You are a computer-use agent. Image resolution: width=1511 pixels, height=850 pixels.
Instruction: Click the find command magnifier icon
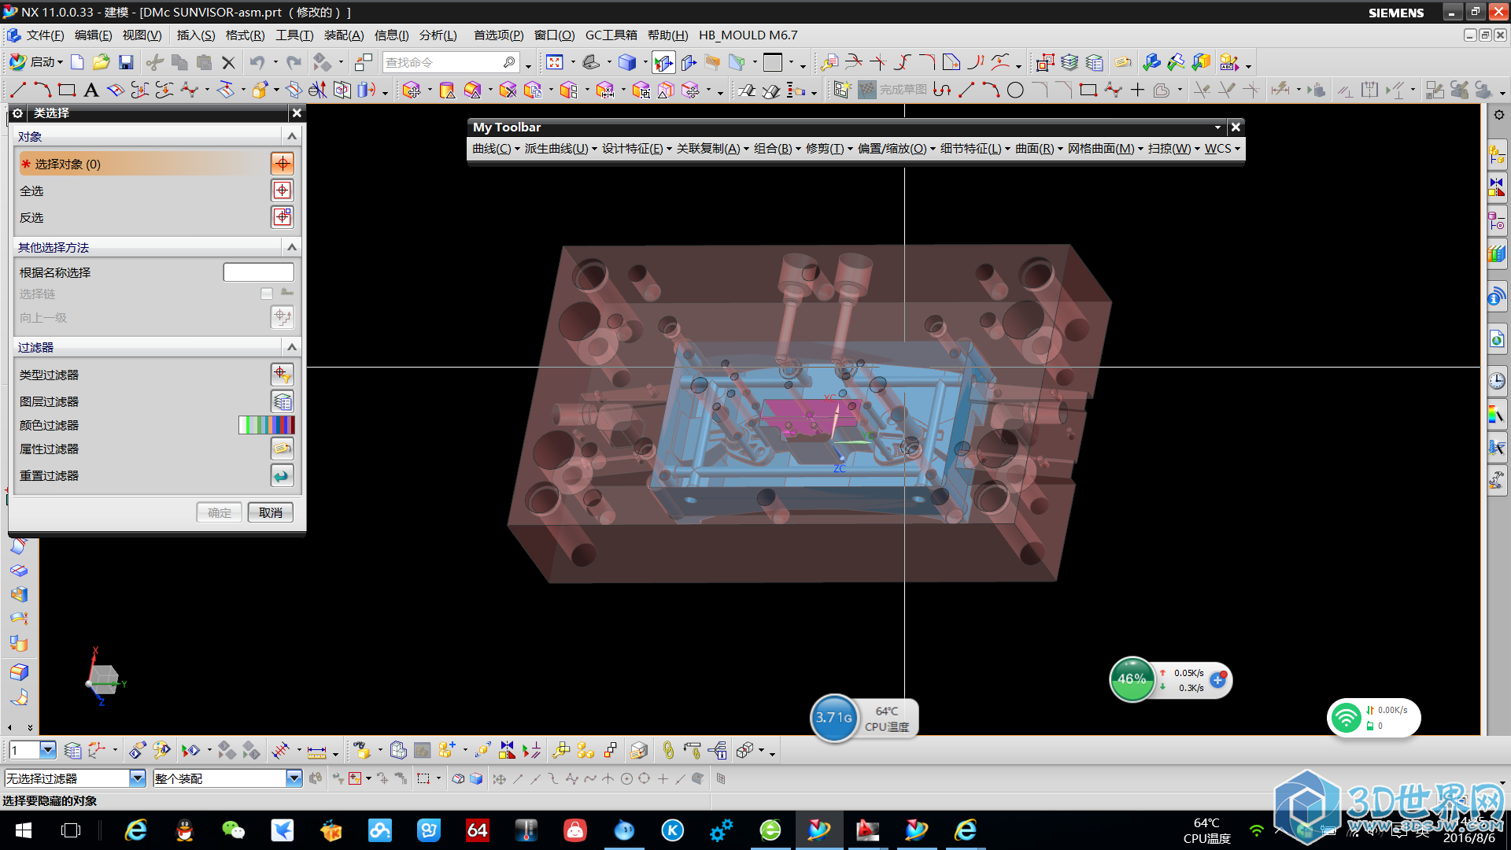509,62
